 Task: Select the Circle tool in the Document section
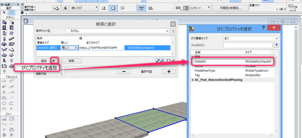tap(4, 103)
